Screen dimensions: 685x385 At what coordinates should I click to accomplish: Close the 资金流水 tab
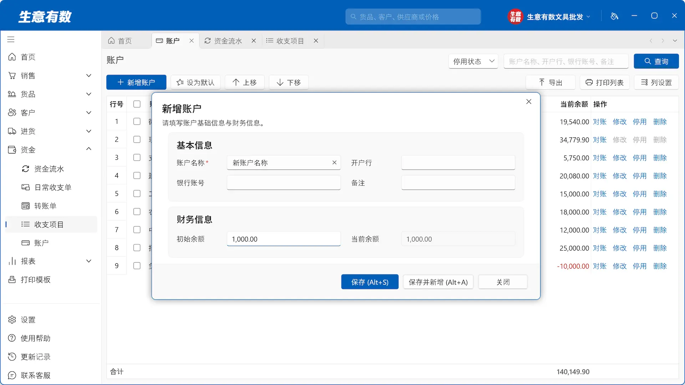click(254, 41)
